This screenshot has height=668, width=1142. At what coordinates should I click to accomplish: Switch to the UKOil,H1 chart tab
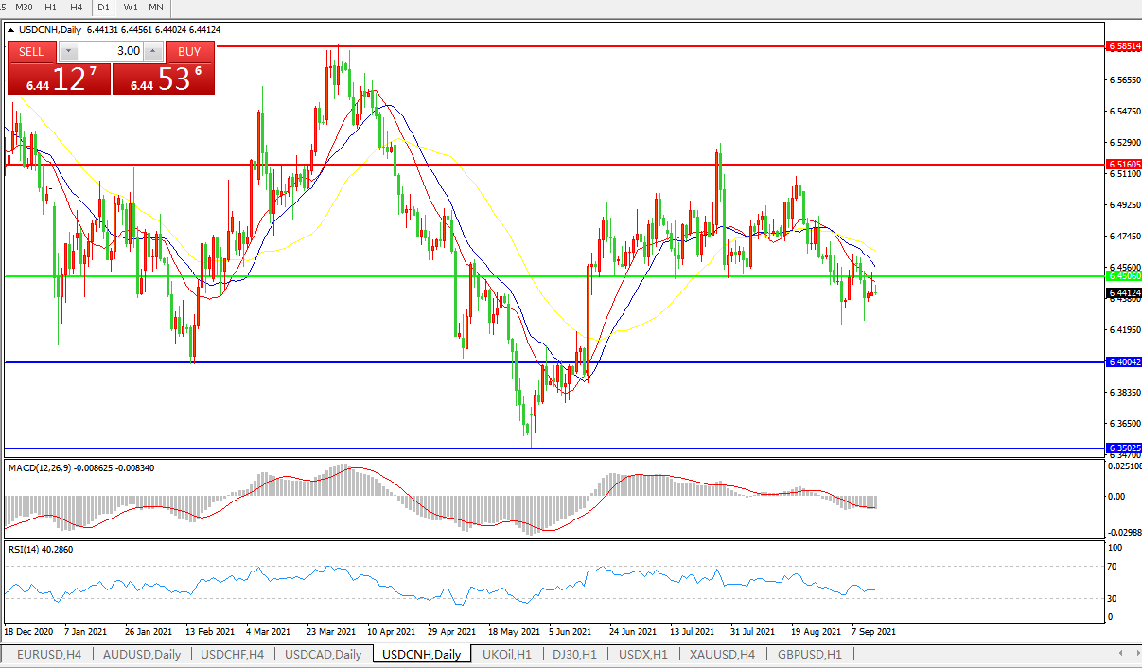point(506,655)
